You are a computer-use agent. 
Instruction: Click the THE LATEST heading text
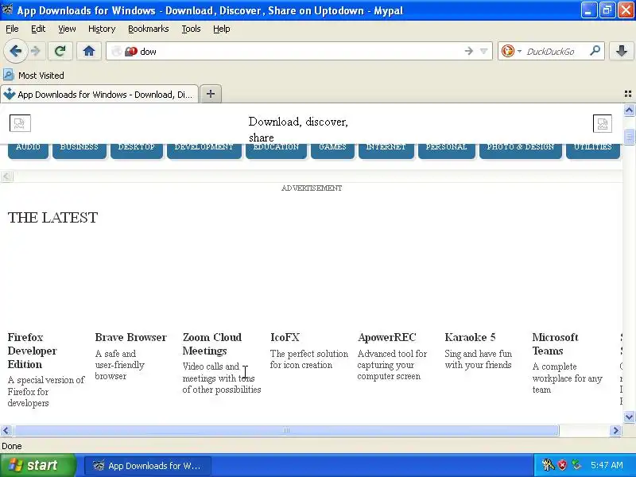coord(52,217)
